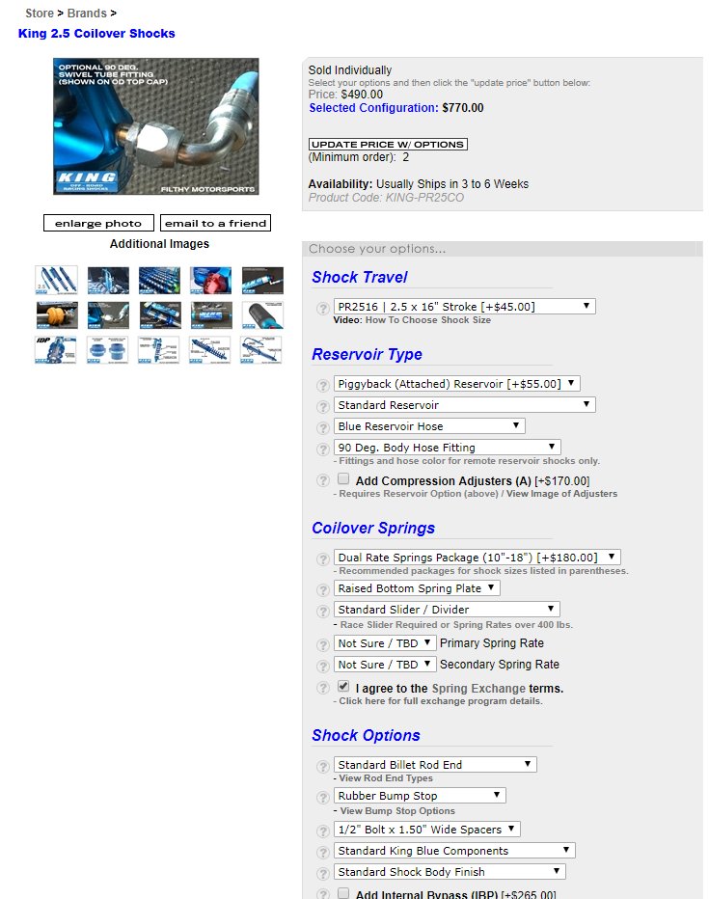Open 90 Deg. Body Hose Fitting dropdown
The image size is (709, 899).
[x=447, y=448]
